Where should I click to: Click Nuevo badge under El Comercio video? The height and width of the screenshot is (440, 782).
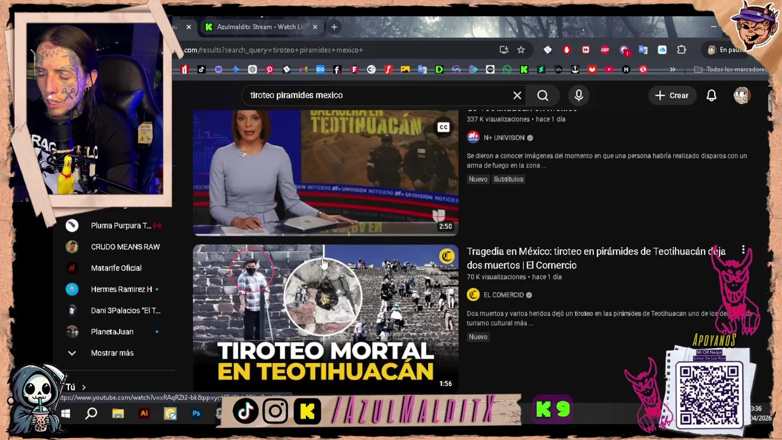(x=478, y=337)
